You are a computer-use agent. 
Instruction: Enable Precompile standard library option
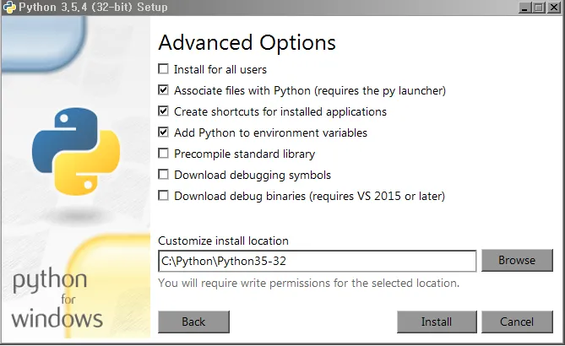(x=163, y=154)
